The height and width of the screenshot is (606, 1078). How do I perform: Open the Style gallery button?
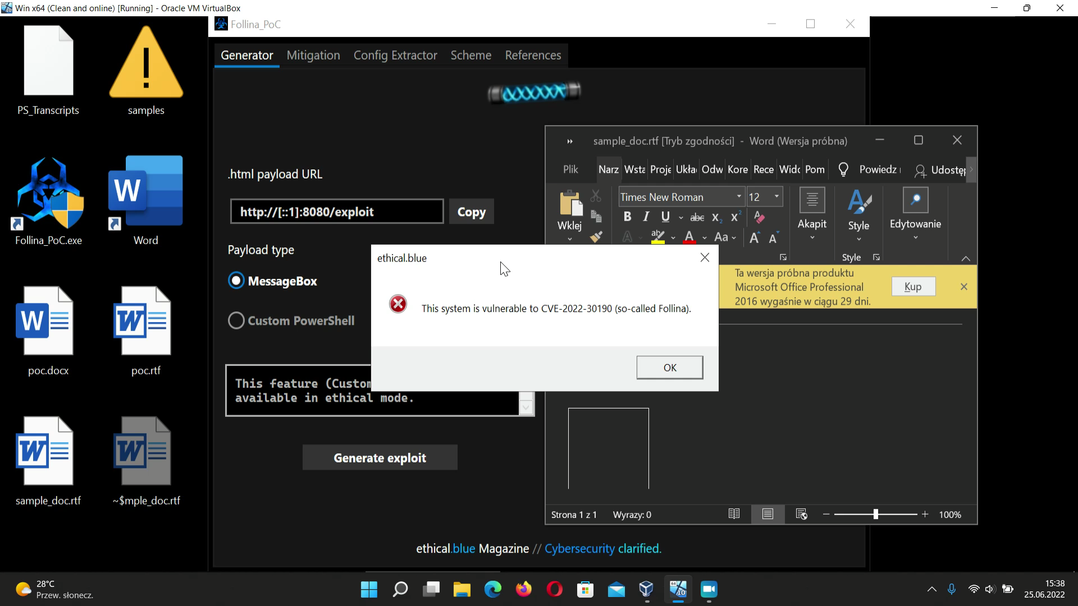click(858, 214)
